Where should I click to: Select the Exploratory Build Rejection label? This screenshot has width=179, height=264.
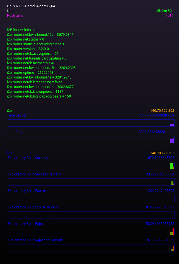[29, 224]
